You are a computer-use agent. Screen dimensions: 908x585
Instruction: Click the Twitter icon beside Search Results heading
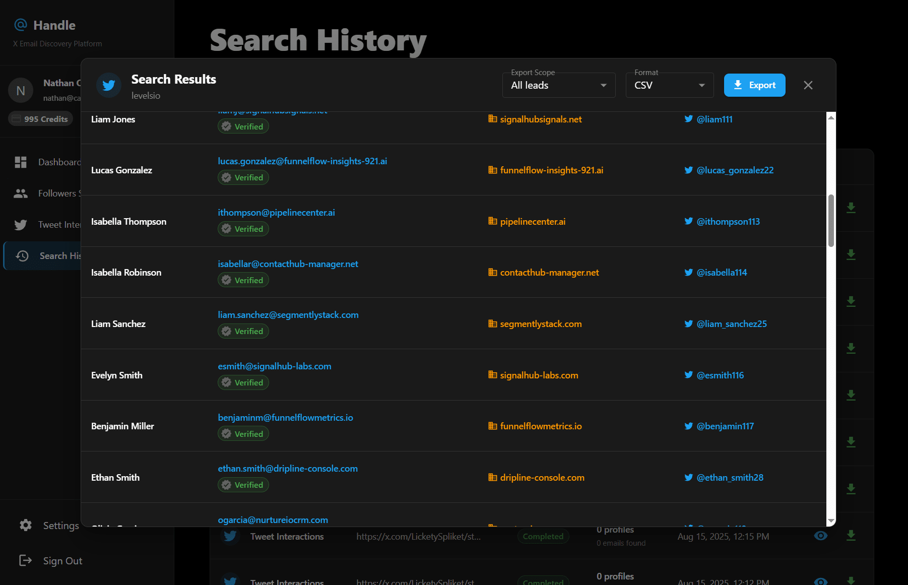click(x=108, y=85)
